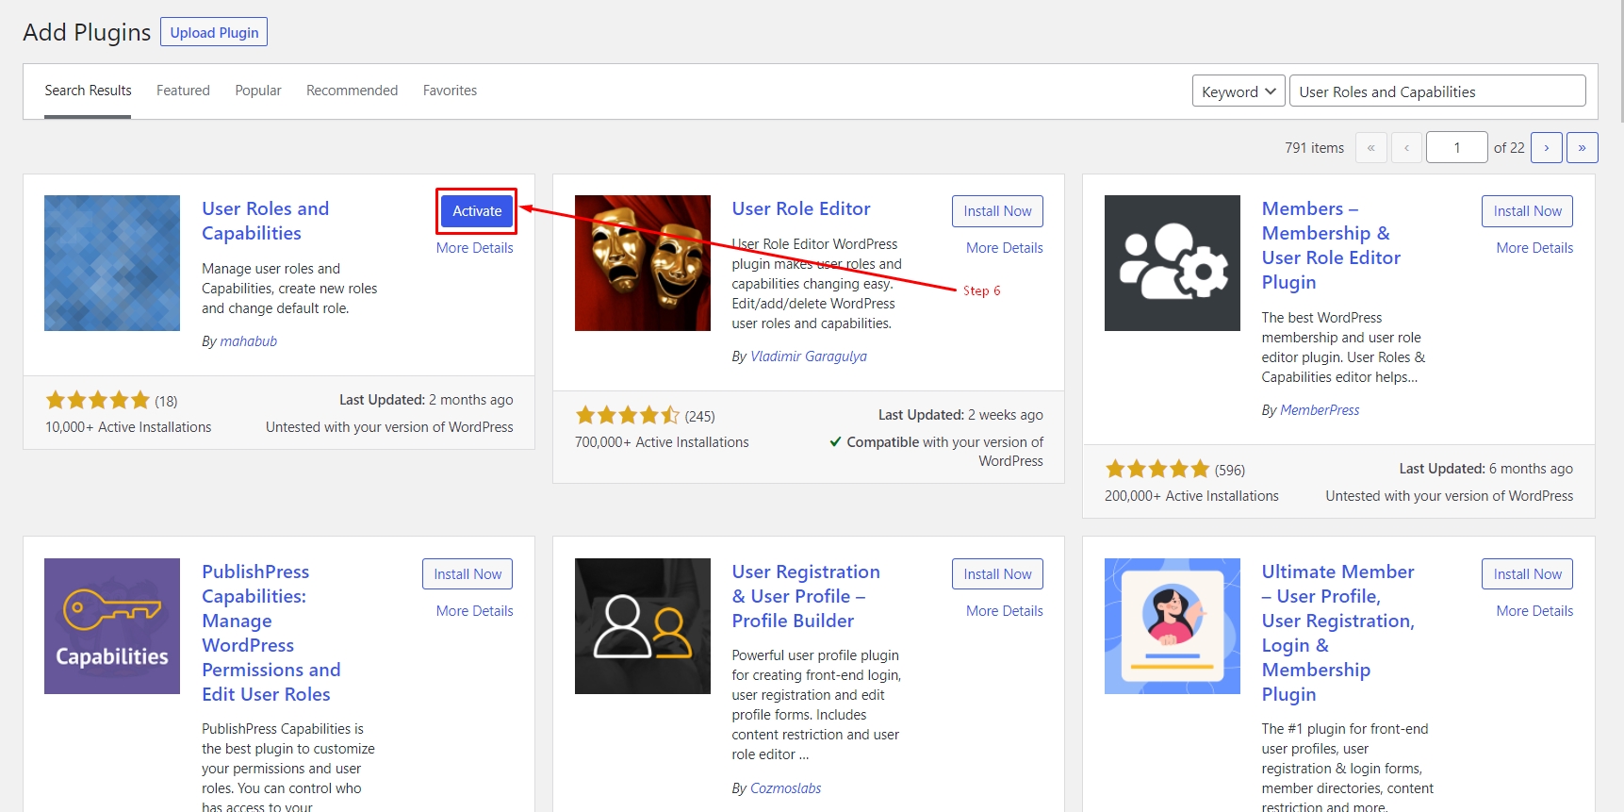Viewport: 1624px width, 812px height.
Task: Go to the next results page arrow
Action: tap(1547, 147)
